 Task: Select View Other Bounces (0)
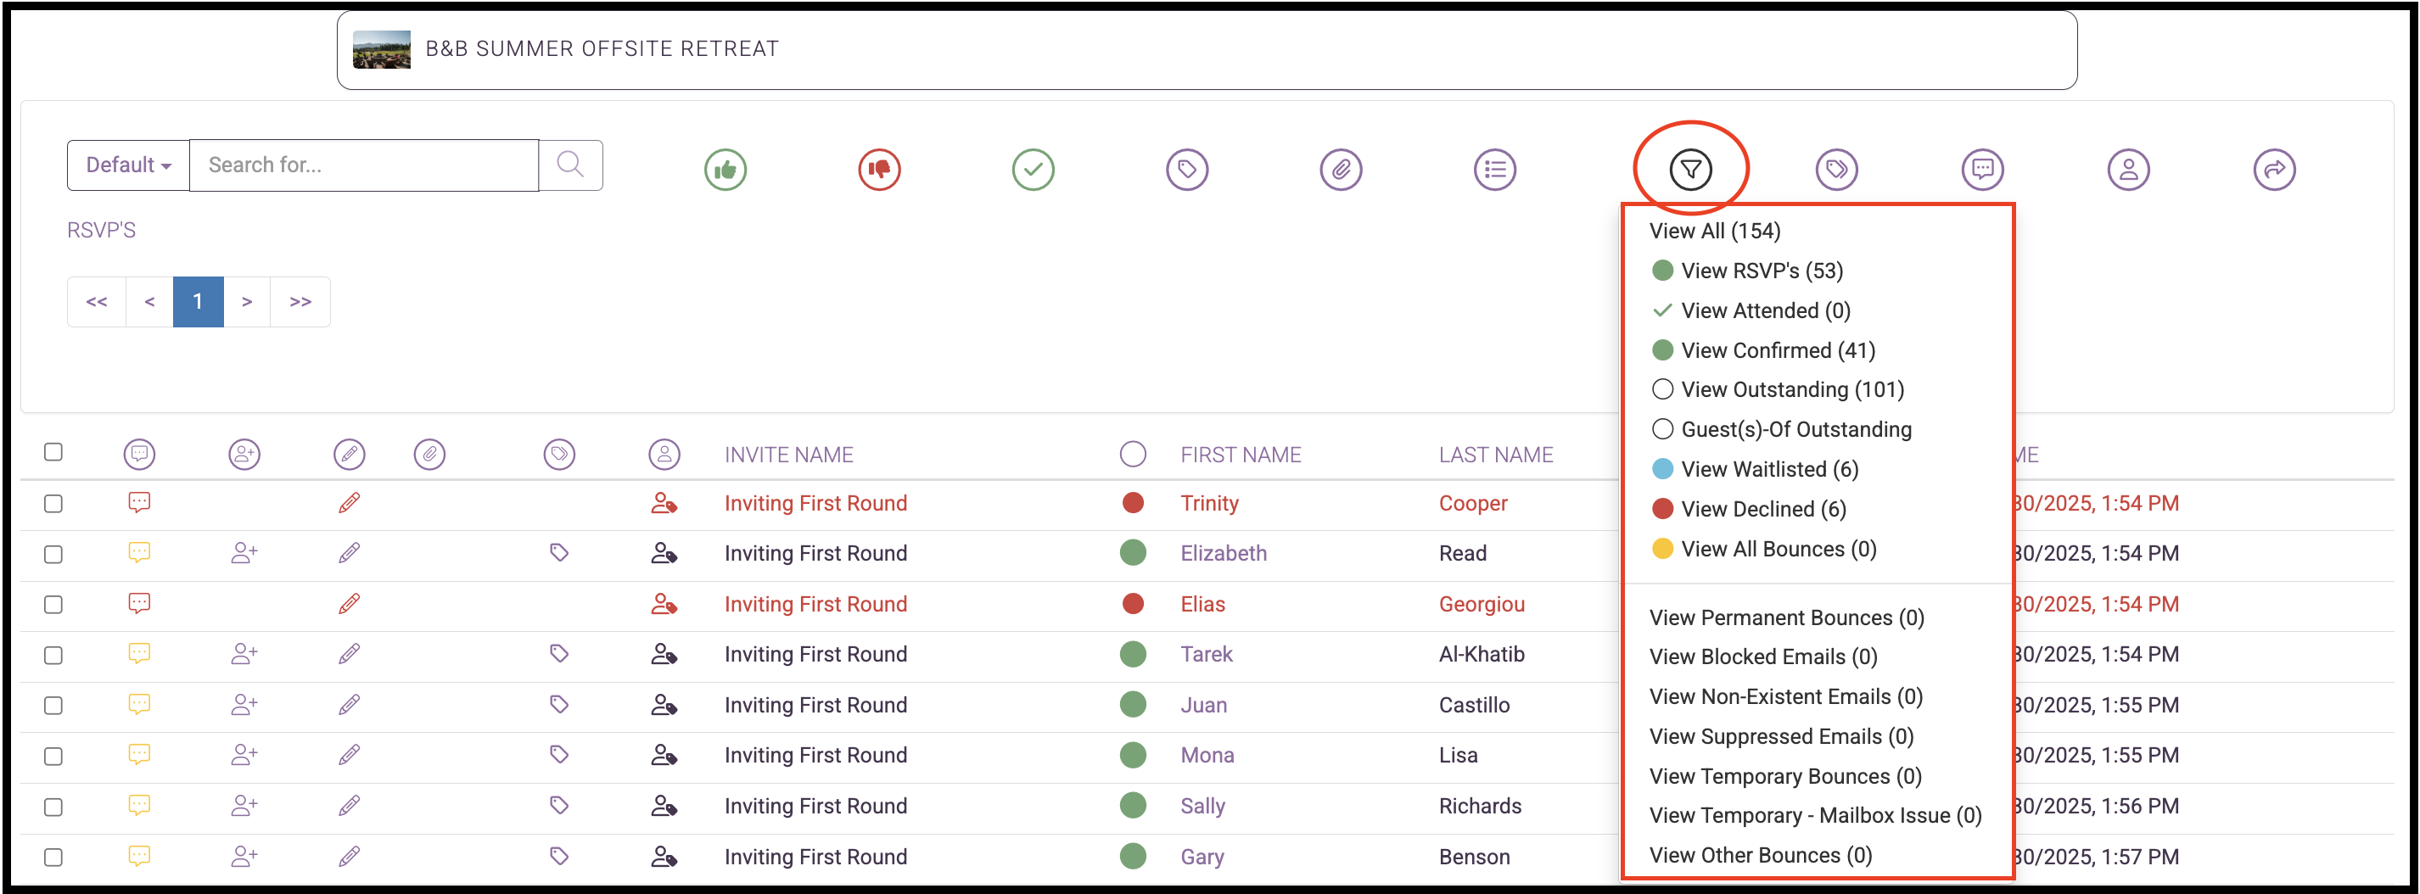pos(1761,856)
